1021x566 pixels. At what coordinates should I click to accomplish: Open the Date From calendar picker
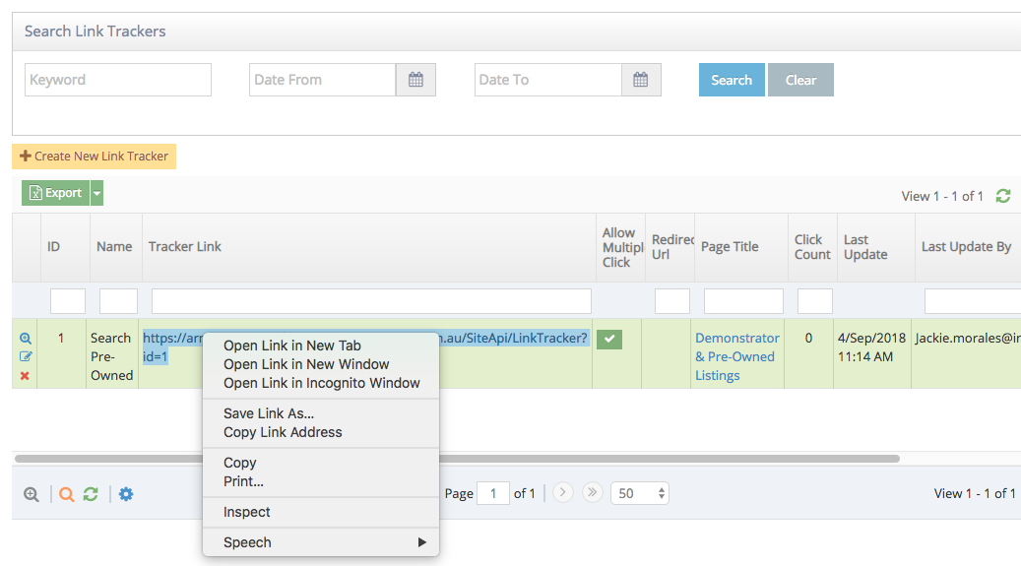tap(415, 80)
